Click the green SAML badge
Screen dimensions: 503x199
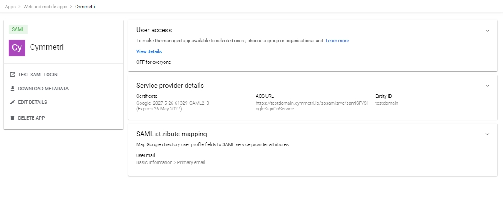pyautogui.click(x=18, y=29)
